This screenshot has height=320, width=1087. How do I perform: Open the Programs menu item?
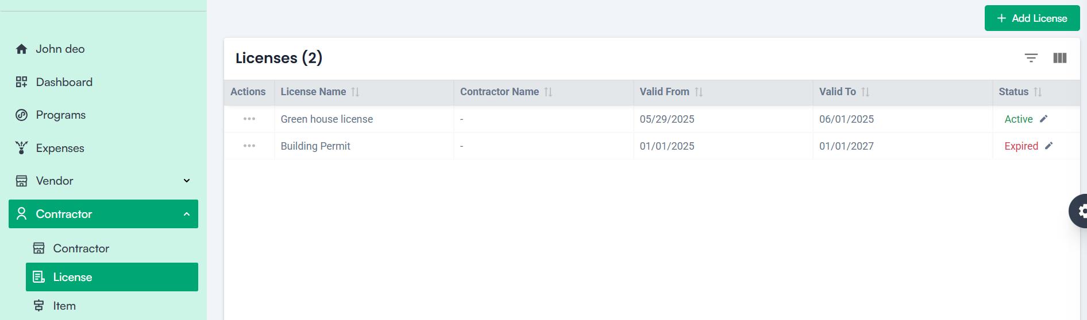[60, 115]
